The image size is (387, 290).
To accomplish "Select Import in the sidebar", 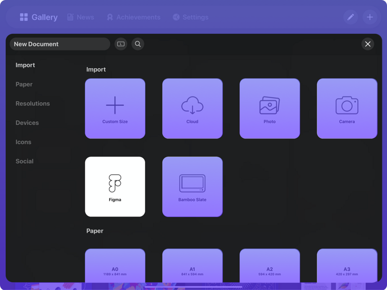I will click(25, 65).
